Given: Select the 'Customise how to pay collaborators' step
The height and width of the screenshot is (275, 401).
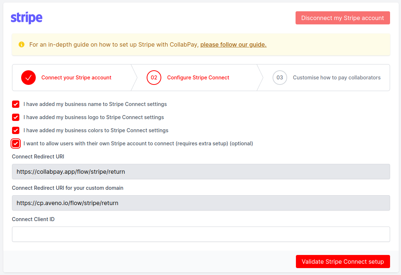Looking at the screenshot, I should 336,78.
